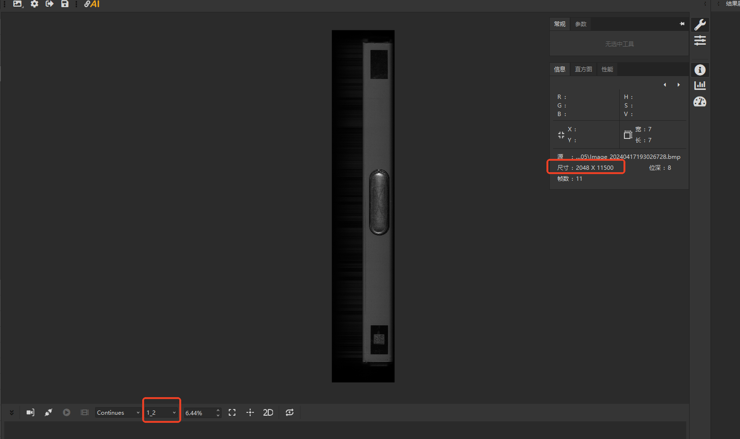This screenshot has width=740, height=439.
Task: Click the export arrow icon
Action: click(x=49, y=4)
